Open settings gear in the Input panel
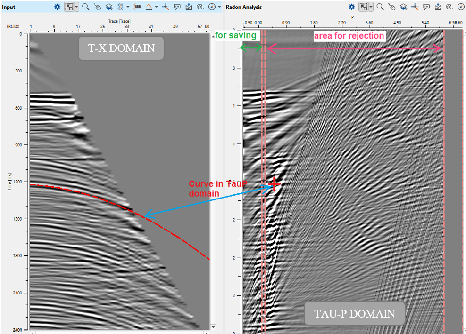Screen dimensions: 466x334 tap(57, 7)
